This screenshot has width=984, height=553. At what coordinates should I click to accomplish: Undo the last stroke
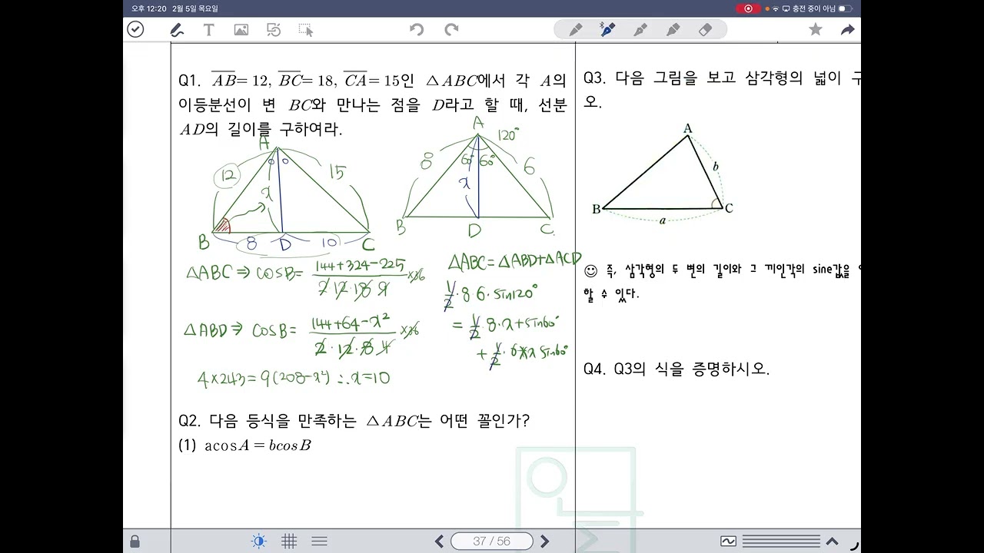point(417,30)
